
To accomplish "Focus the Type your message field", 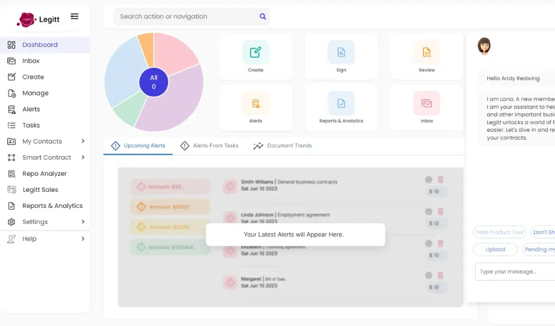I will point(514,272).
